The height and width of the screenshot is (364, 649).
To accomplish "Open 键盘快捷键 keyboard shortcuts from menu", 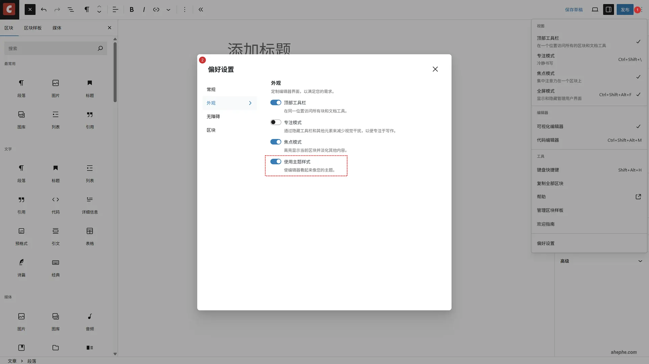I will tap(548, 170).
